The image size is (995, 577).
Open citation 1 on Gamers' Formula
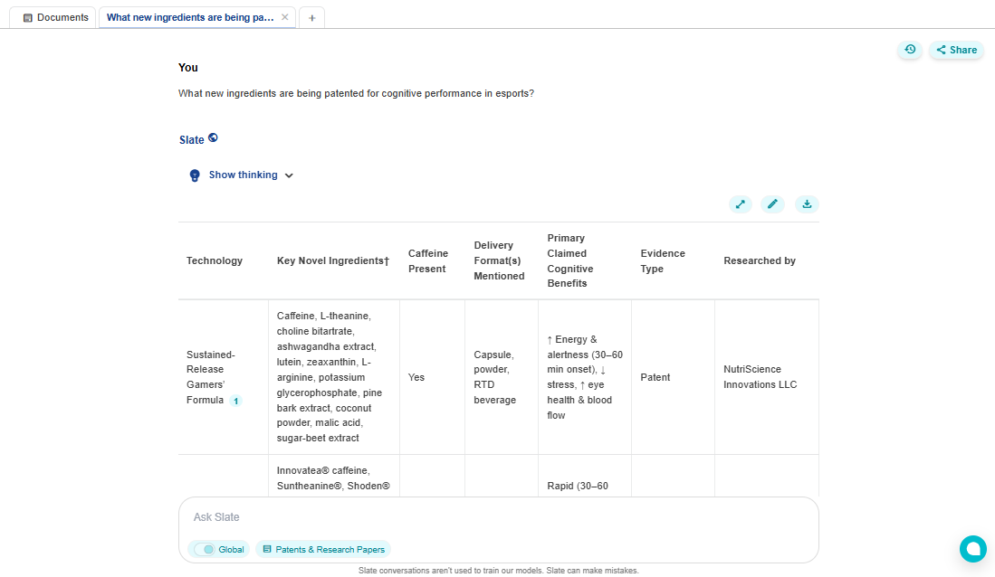click(x=235, y=401)
